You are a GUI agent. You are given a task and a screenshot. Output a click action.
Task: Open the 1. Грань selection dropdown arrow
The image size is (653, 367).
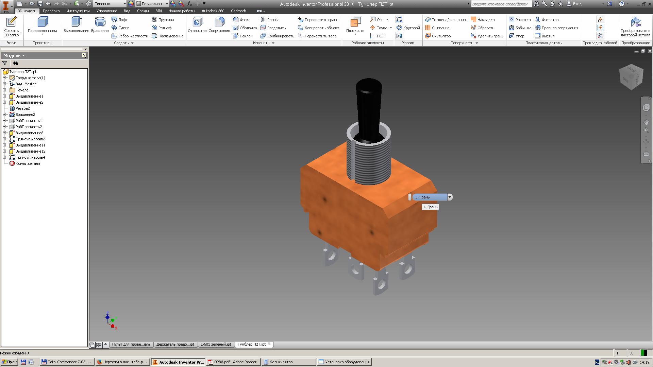click(x=450, y=197)
